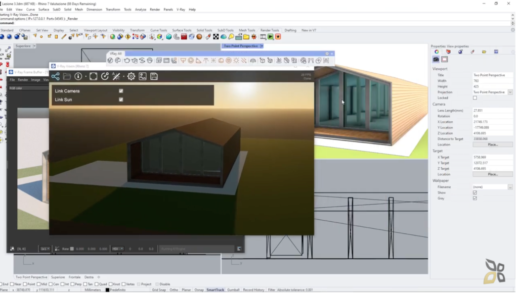Open the Image menu in V-Ray Frame Buffer
The height and width of the screenshot is (293, 518).
[x=36, y=80]
